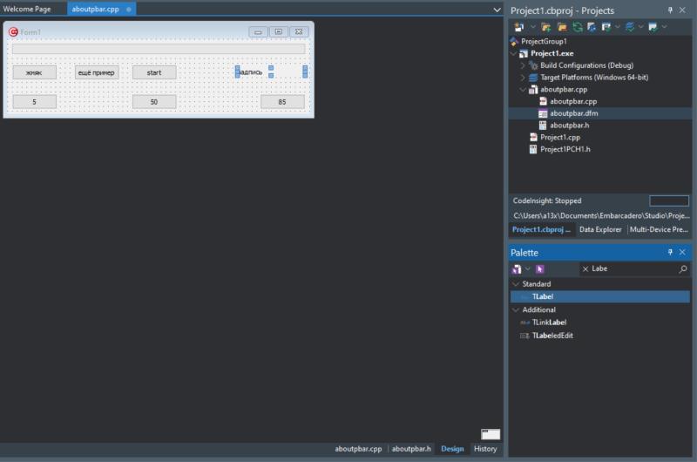697x462 pixels.
Task: Select aboutpbar.h in the project tree
Action: pyautogui.click(x=569, y=126)
